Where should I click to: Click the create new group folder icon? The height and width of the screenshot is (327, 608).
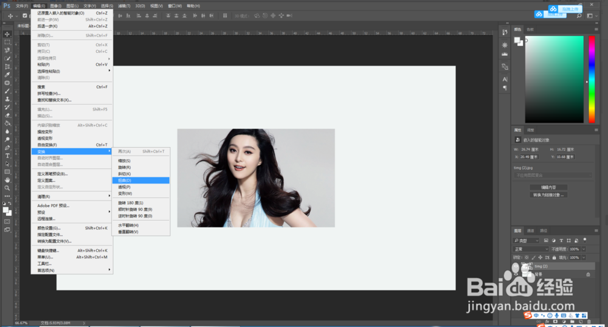click(x=572, y=322)
